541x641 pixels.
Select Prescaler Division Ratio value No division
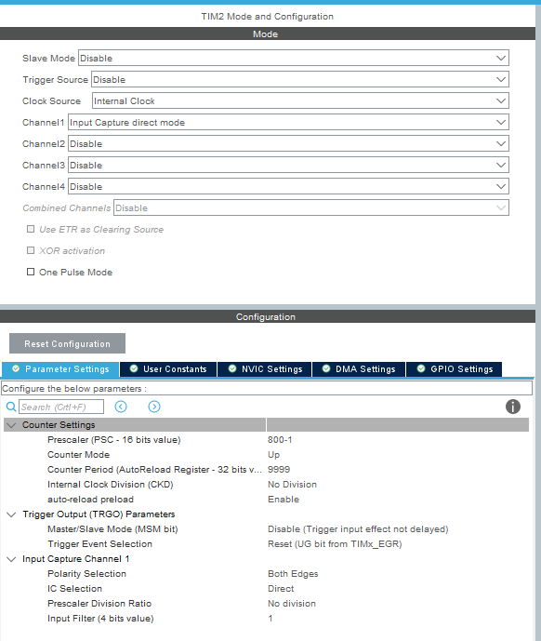point(292,604)
